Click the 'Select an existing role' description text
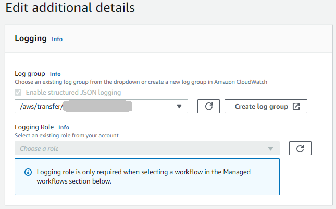336x209 pixels. tap(67, 135)
